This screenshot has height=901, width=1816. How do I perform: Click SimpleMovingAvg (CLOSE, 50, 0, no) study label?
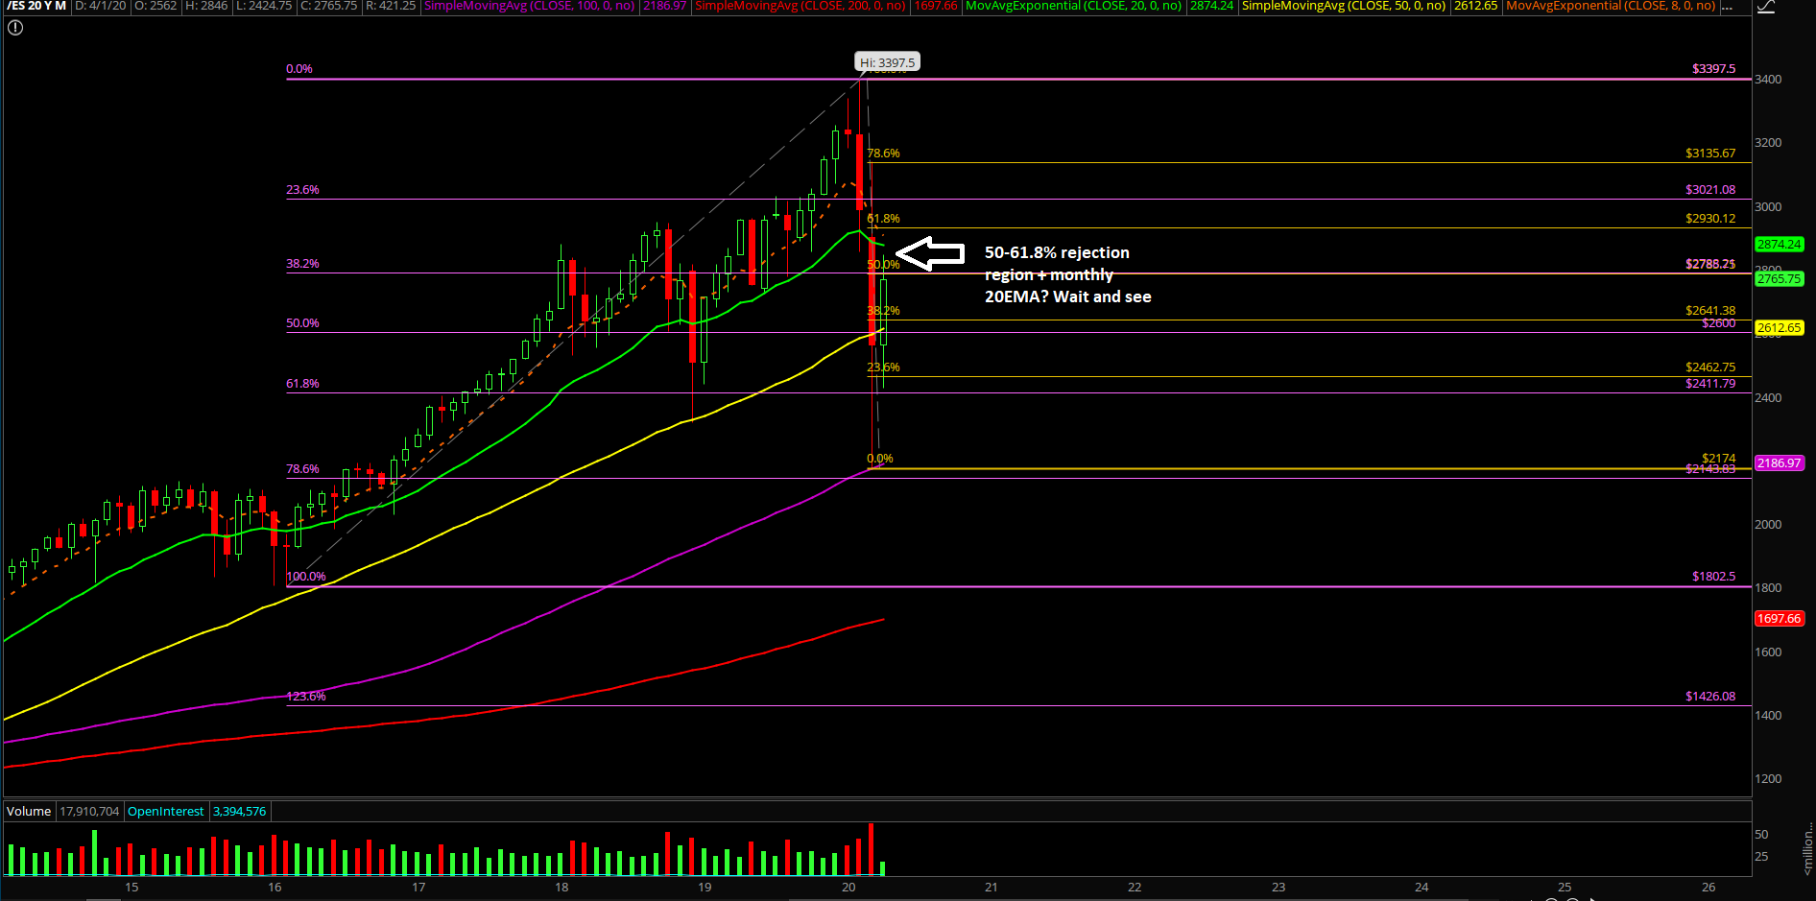pos(1344,6)
